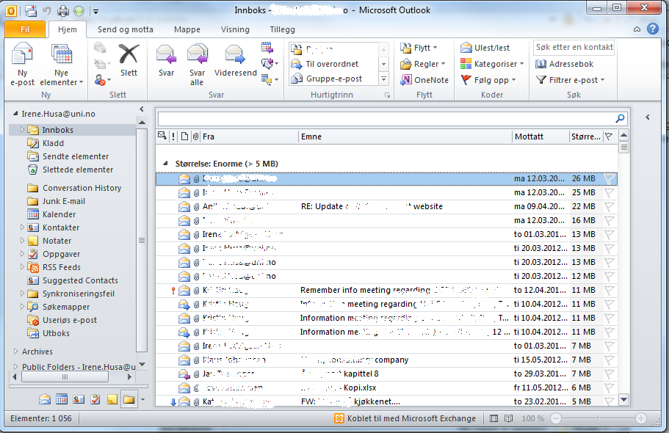
Task: Open the help question mark icon
Action: pyautogui.click(x=652, y=29)
